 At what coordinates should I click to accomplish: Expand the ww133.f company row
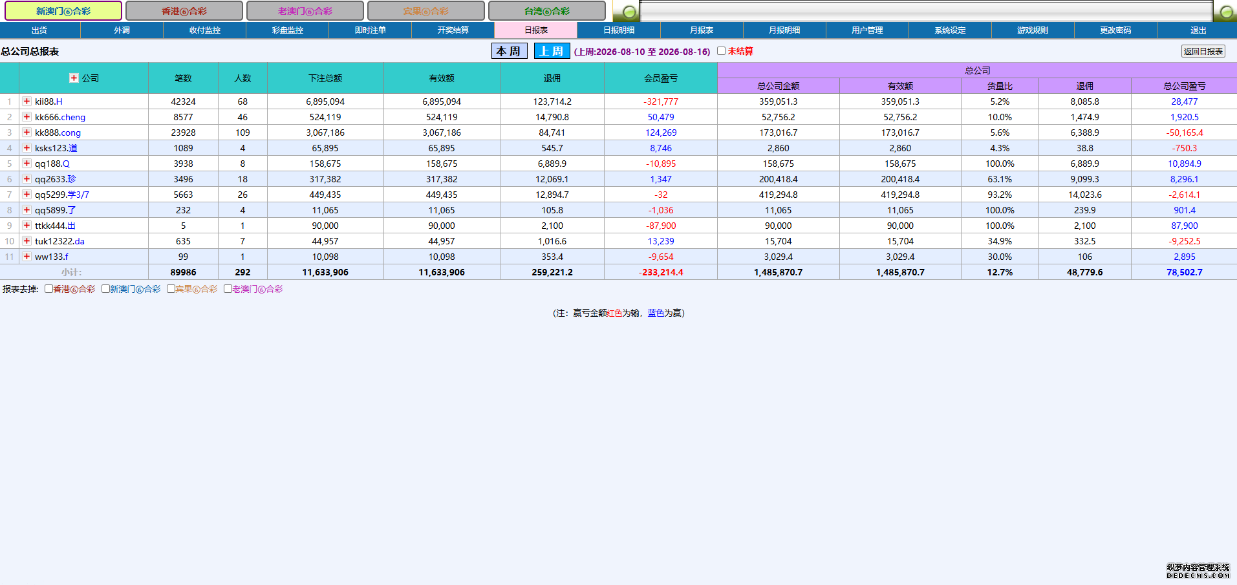coord(27,256)
